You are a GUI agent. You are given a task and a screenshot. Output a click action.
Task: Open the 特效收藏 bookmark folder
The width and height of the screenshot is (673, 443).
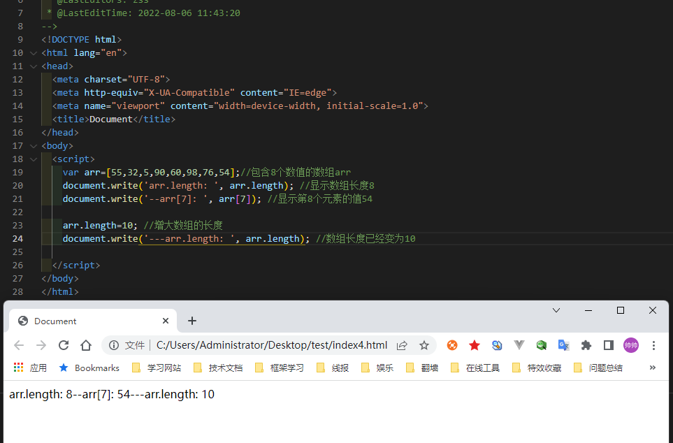point(537,368)
